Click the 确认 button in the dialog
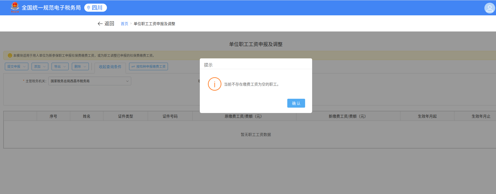The image size is (496, 194). (x=296, y=103)
